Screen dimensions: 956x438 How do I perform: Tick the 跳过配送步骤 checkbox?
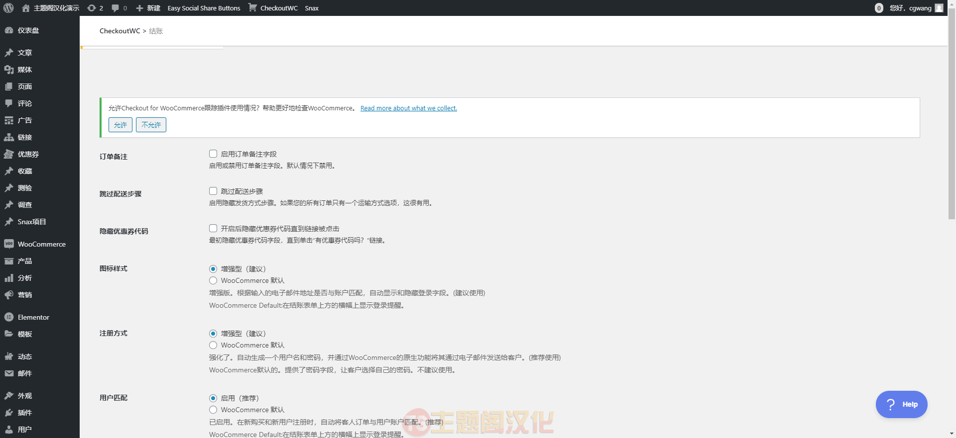[213, 191]
